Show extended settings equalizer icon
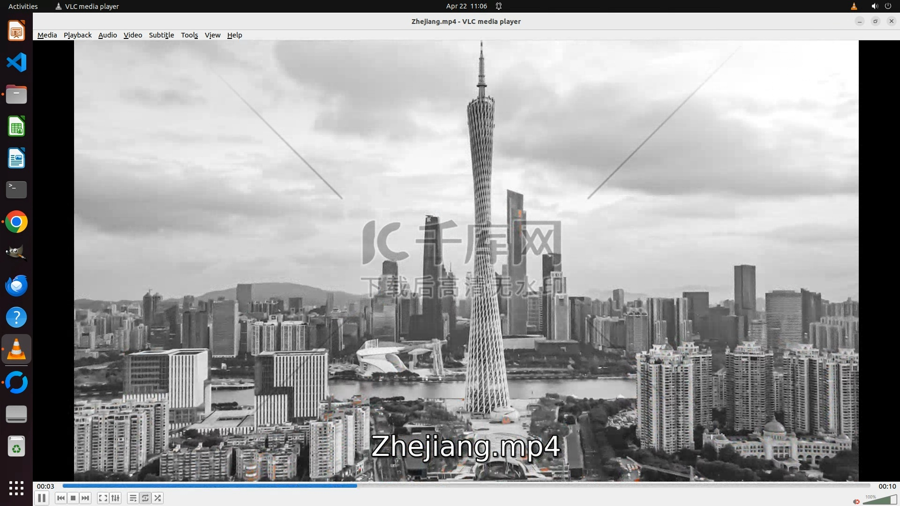 click(x=115, y=498)
